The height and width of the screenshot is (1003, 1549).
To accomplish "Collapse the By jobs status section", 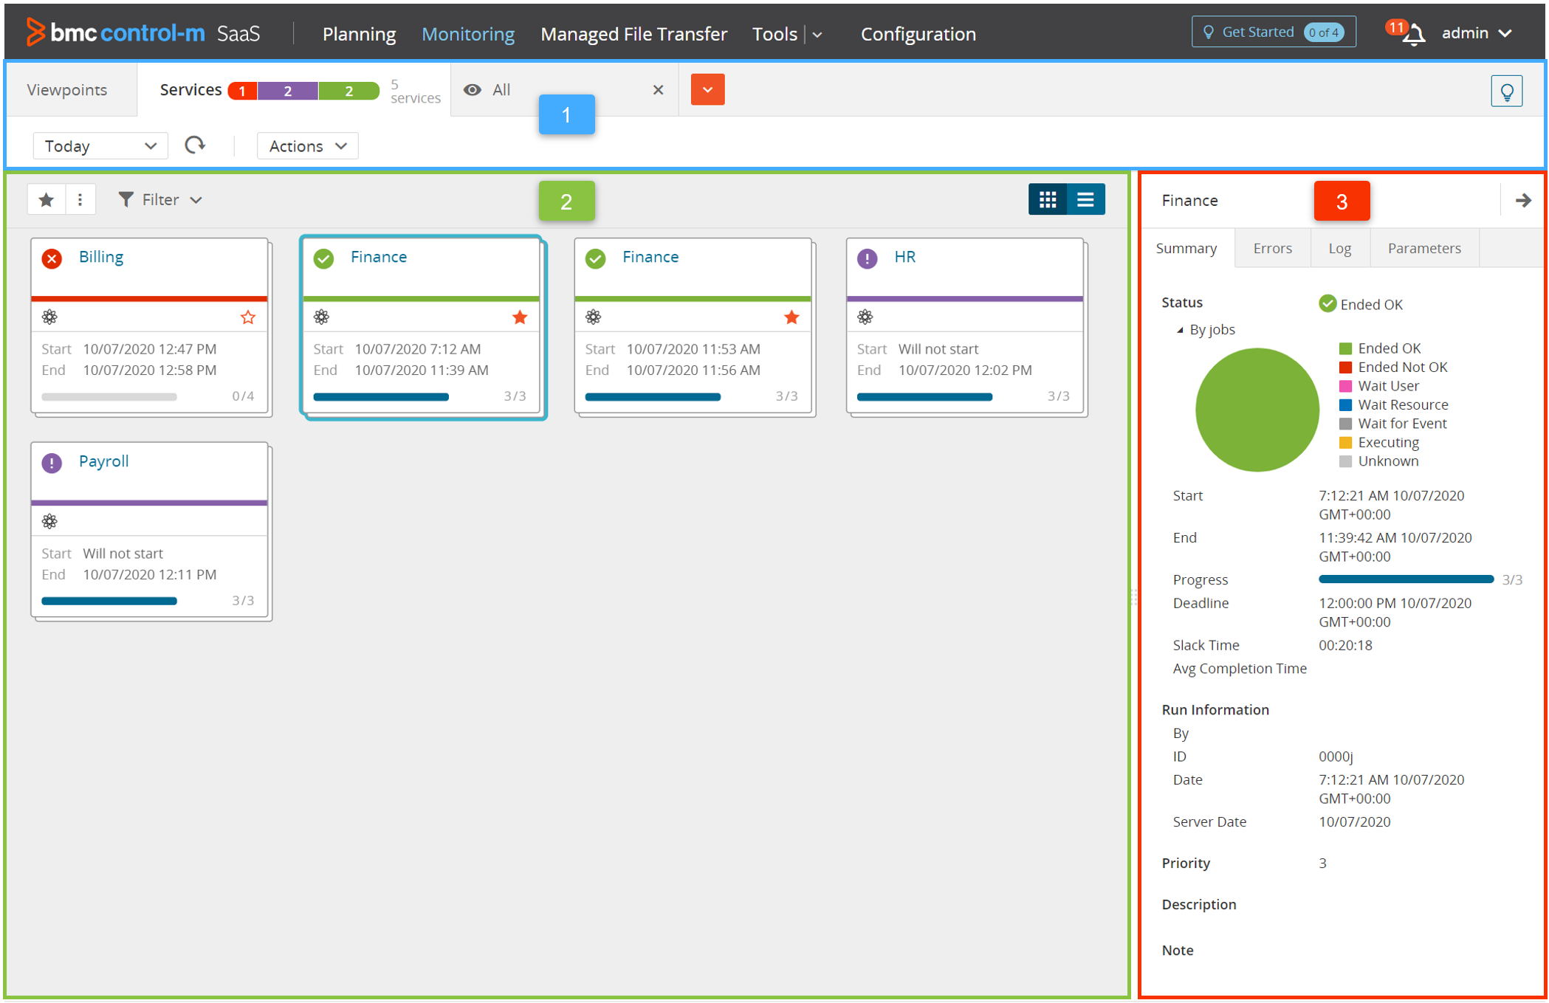I will pyautogui.click(x=1180, y=330).
